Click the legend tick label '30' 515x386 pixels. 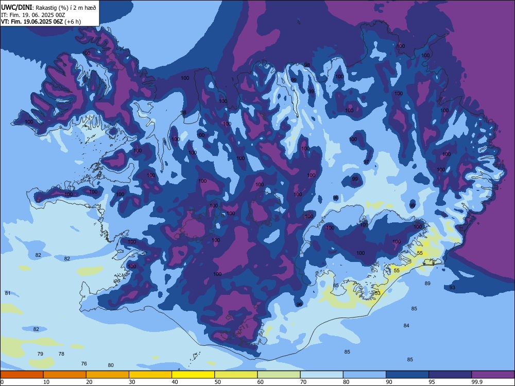(132, 382)
